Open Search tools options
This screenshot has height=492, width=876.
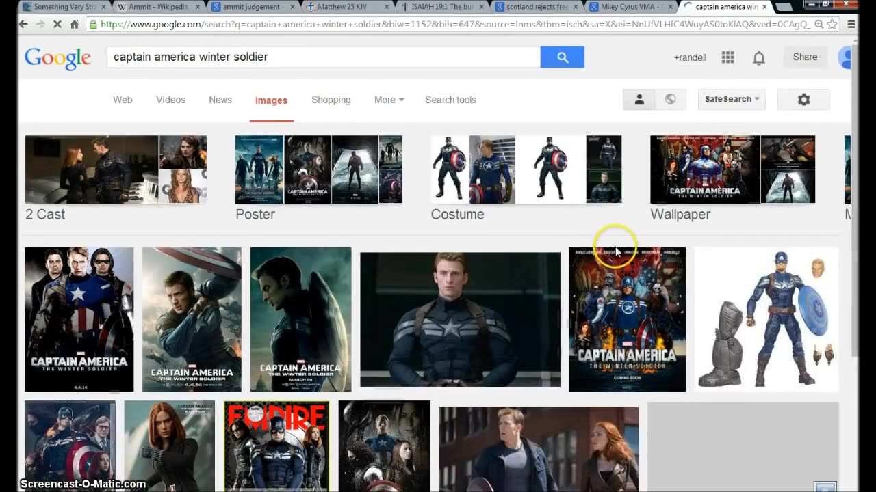[450, 100]
